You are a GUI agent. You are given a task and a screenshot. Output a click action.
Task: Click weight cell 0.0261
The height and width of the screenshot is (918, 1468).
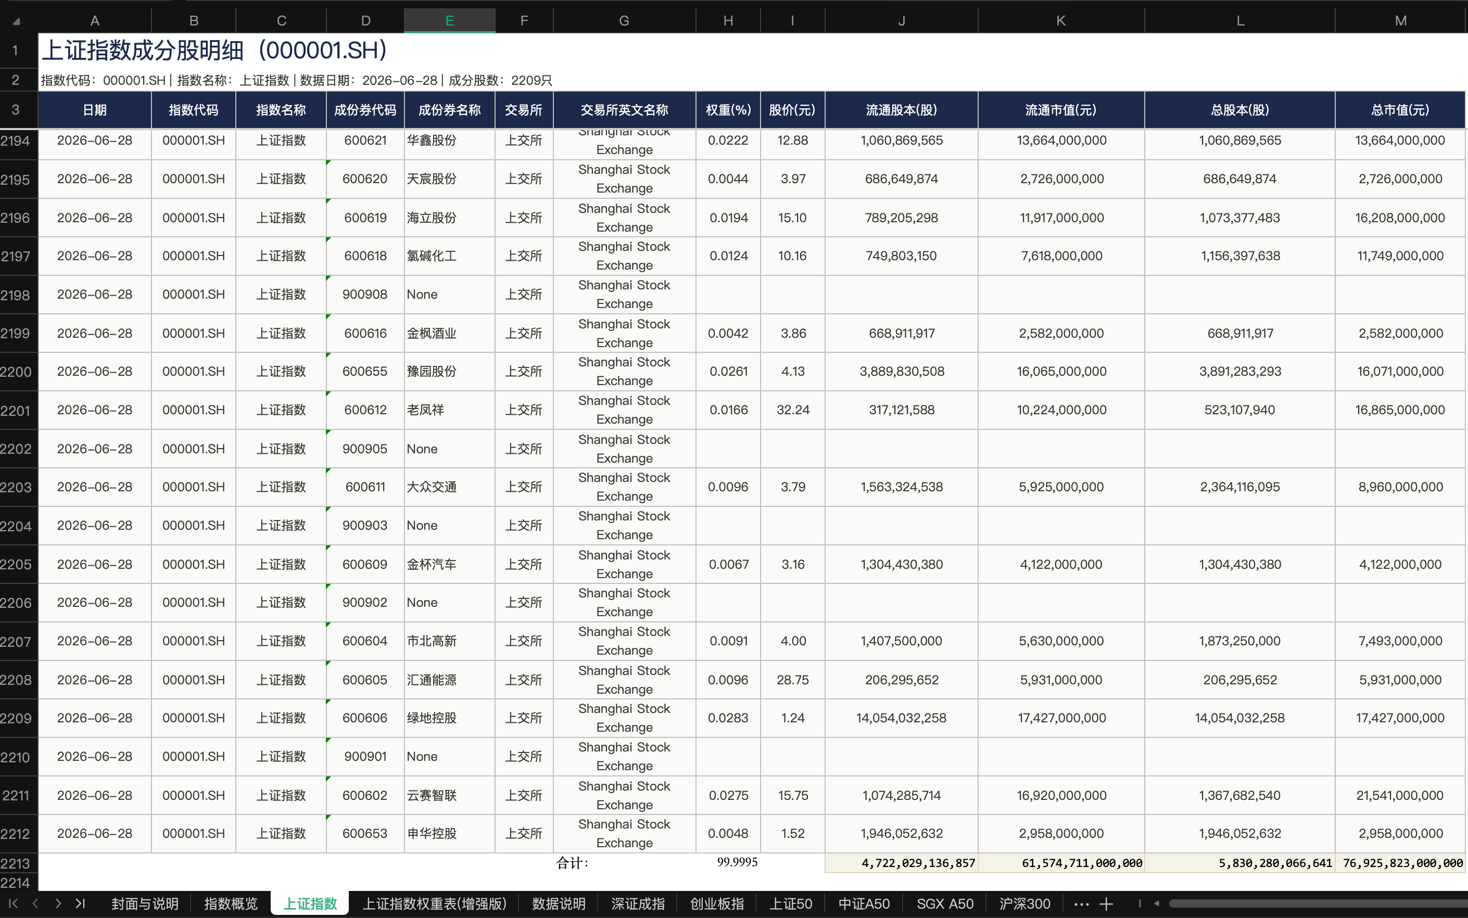pyautogui.click(x=728, y=372)
